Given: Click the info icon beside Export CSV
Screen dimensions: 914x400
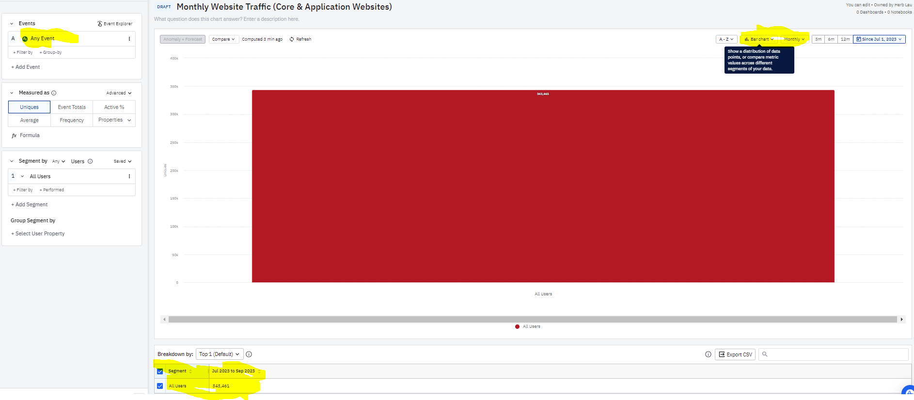Looking at the screenshot, I should point(708,354).
